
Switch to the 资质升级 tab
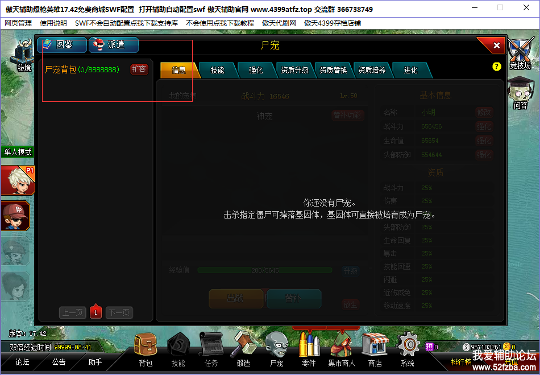click(294, 71)
